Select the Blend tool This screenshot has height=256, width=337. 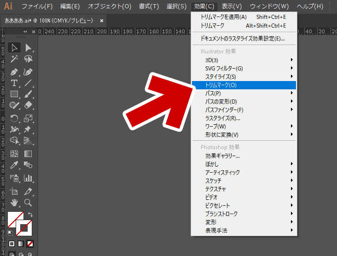pos(28,165)
